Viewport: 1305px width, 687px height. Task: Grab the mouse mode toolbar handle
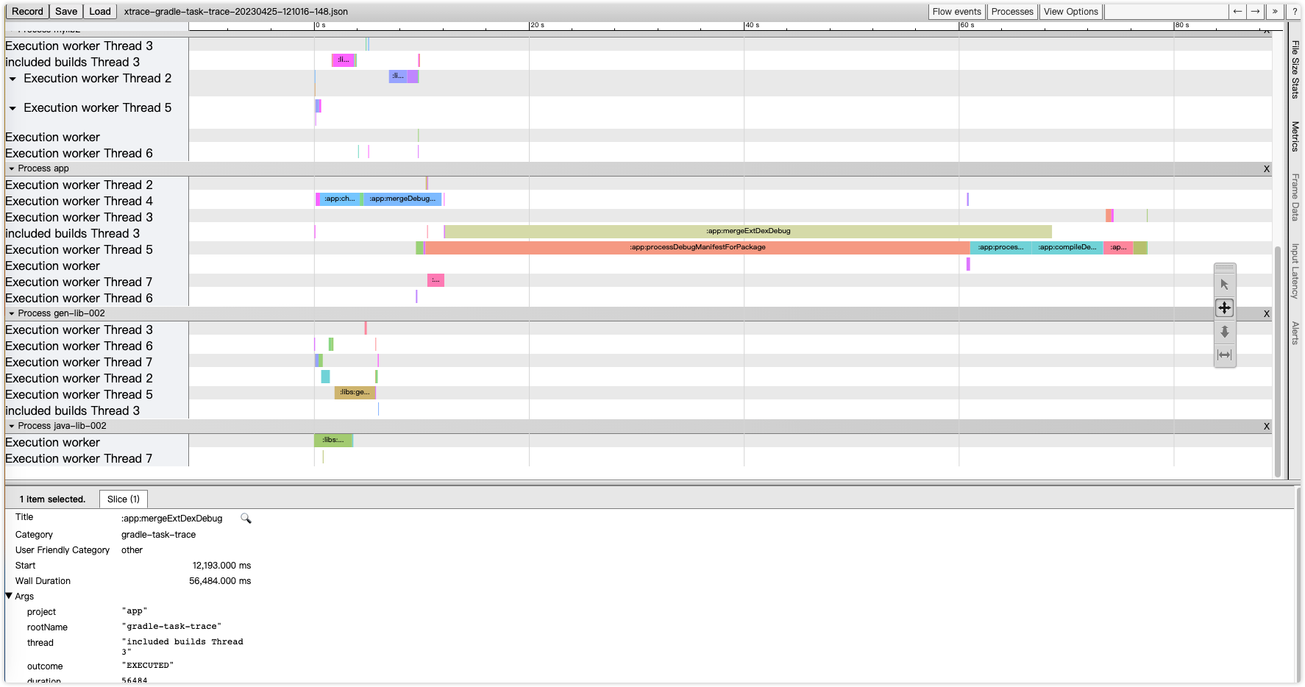[x=1224, y=268]
